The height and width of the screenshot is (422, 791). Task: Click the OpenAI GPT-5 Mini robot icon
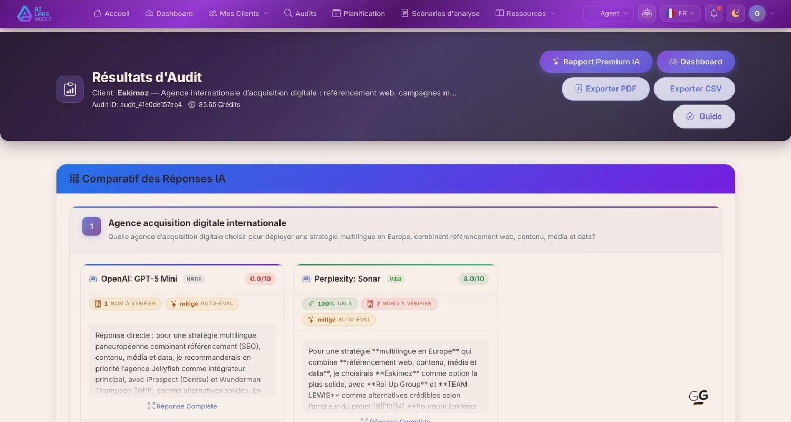coord(93,279)
